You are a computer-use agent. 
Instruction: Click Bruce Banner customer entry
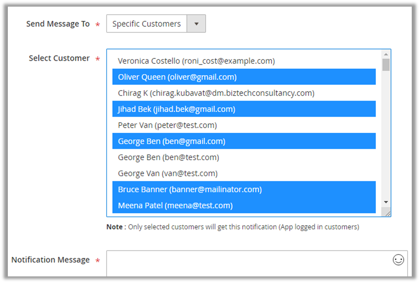coord(190,189)
